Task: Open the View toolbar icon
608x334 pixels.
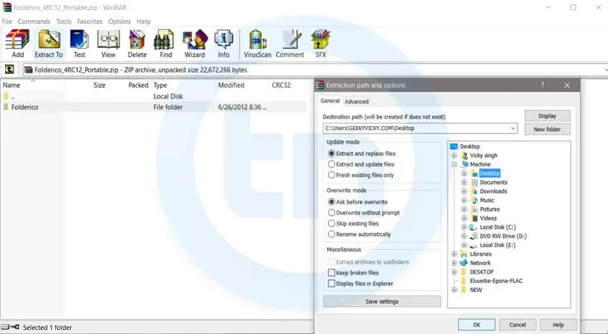Action: point(108,39)
